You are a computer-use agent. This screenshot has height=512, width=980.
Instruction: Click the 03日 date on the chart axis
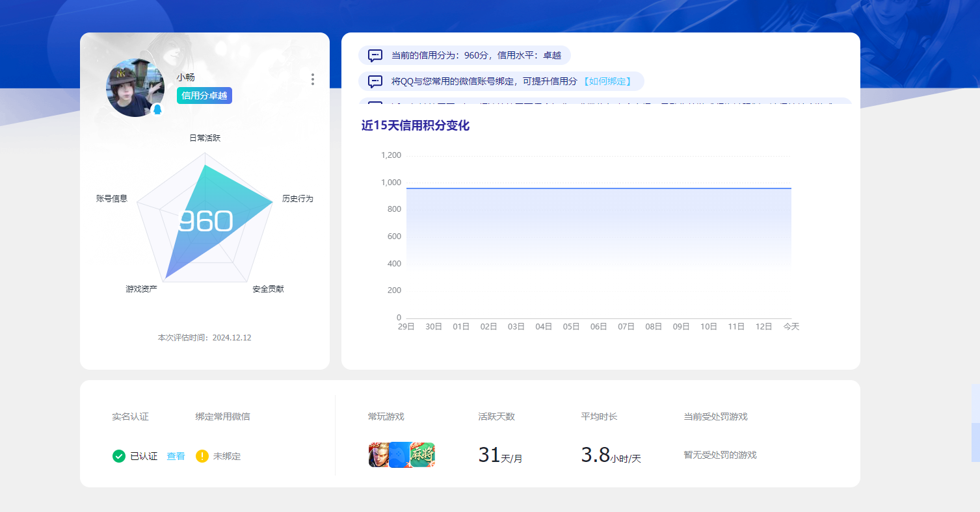pyautogui.click(x=516, y=327)
